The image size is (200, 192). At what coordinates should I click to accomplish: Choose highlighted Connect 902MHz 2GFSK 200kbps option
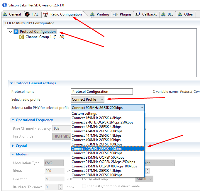(x=108, y=149)
